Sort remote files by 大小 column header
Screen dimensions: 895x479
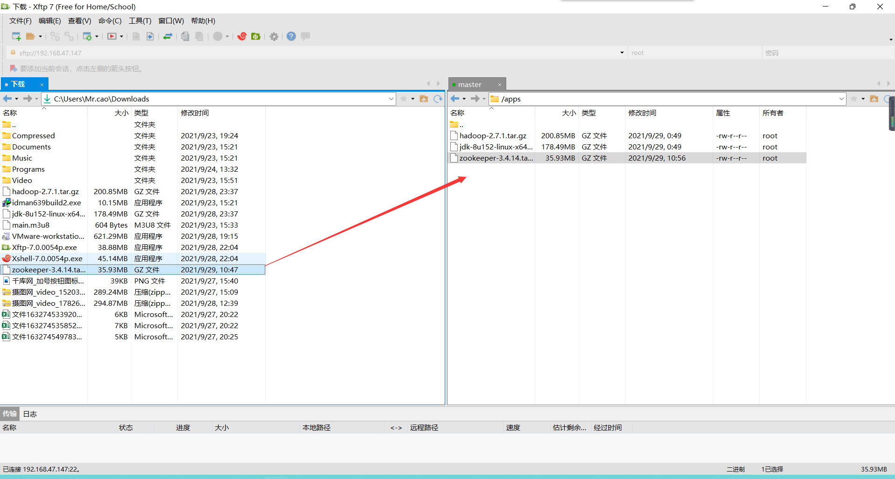point(557,113)
